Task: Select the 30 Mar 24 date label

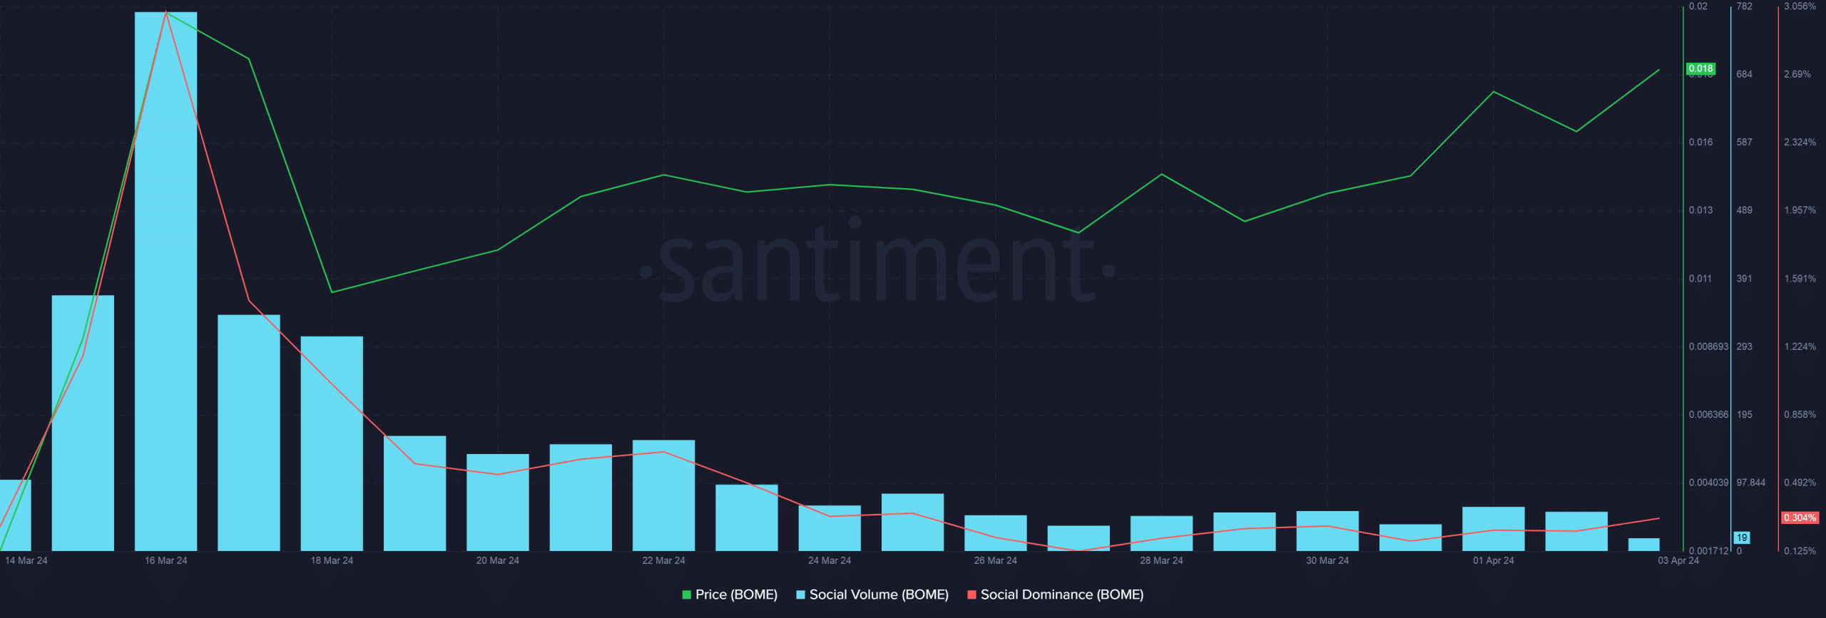Action: click(x=1327, y=560)
